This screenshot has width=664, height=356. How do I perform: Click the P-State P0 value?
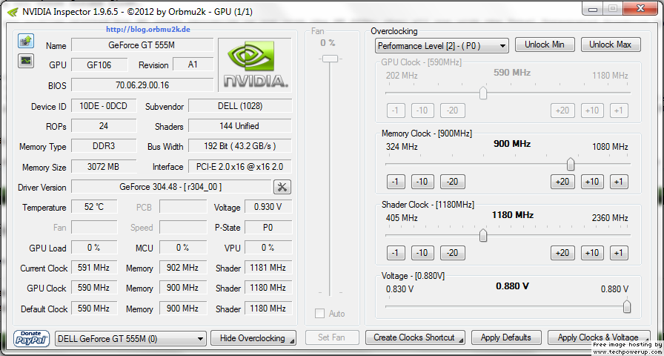pyautogui.click(x=268, y=227)
